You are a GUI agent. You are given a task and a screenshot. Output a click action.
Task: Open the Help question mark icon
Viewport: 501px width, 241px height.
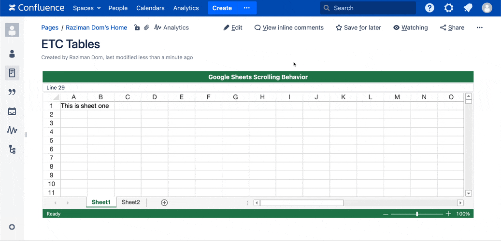tap(429, 8)
